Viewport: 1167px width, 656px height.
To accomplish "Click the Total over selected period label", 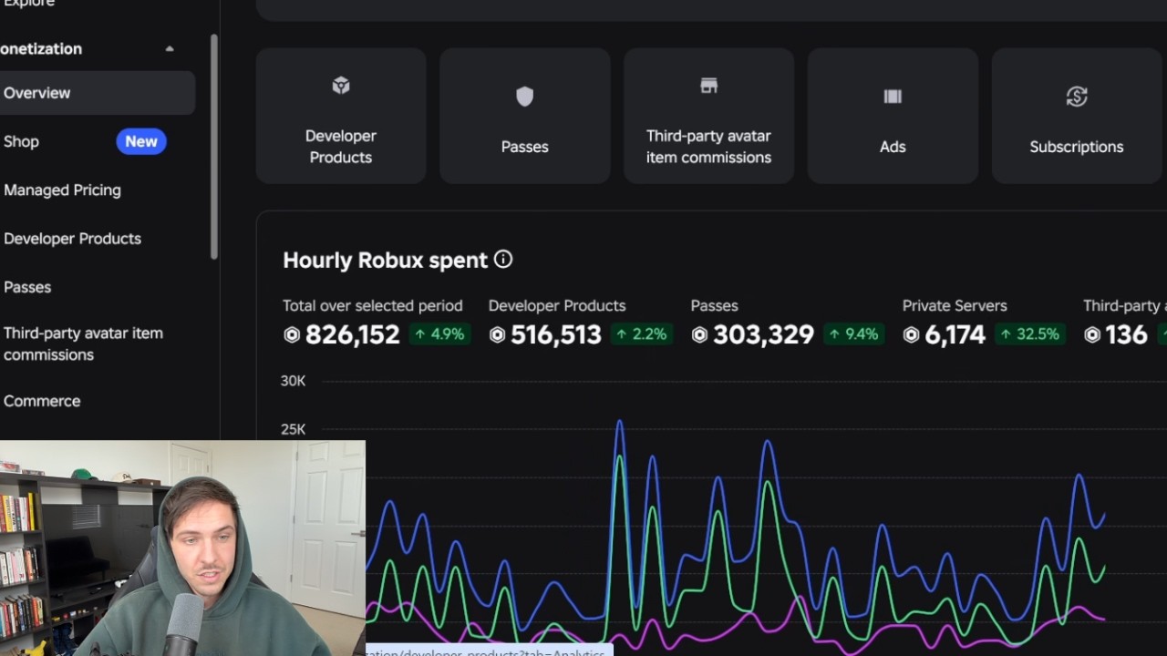I will pos(373,306).
